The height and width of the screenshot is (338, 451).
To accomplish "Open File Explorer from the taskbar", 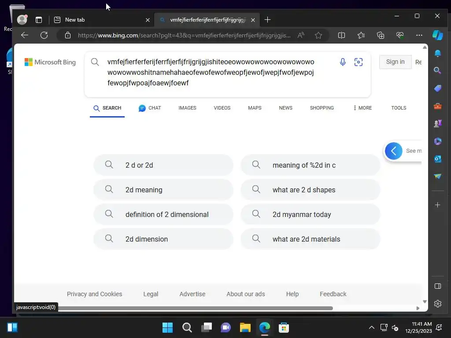I will (245, 327).
